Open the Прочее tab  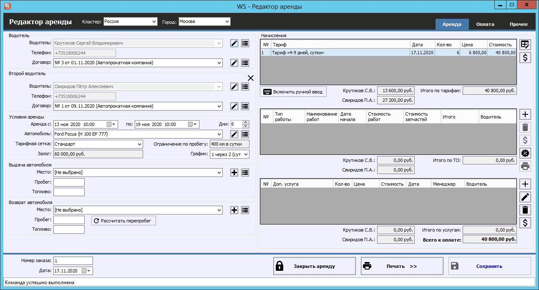518,24
